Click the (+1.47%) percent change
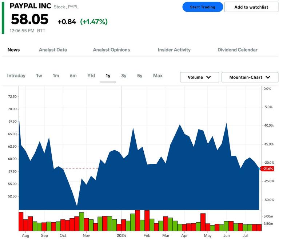The image size is (291, 243). [94, 22]
